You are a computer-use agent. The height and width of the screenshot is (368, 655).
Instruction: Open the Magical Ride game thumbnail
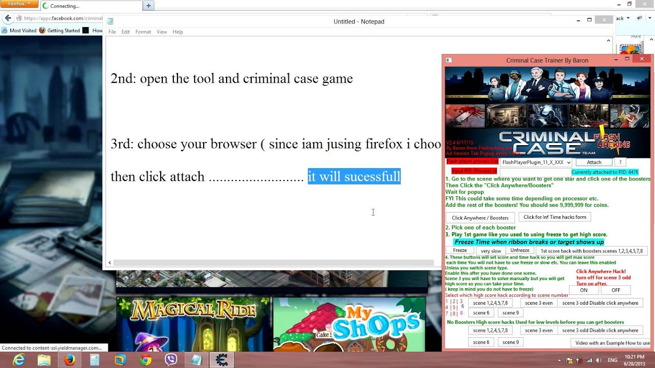click(x=193, y=324)
